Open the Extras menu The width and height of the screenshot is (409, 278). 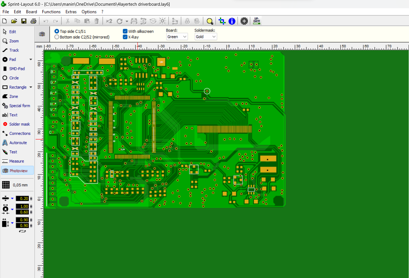71,12
